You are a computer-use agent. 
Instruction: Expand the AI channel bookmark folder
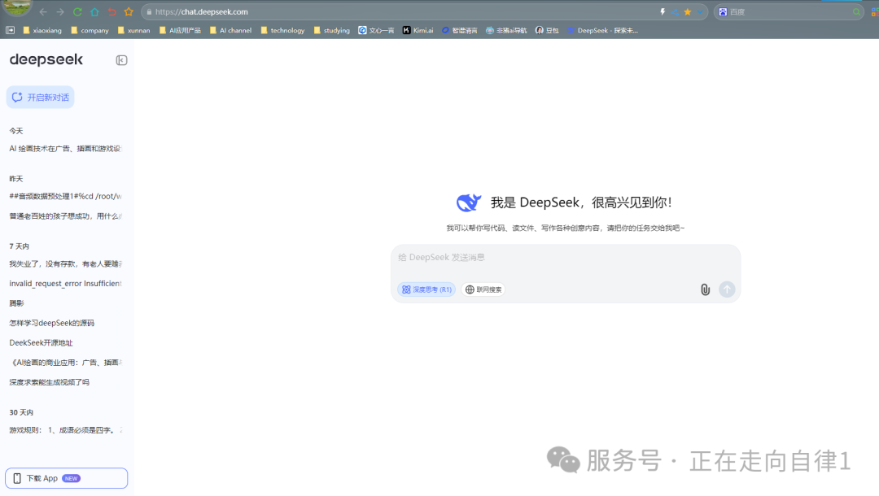230,30
